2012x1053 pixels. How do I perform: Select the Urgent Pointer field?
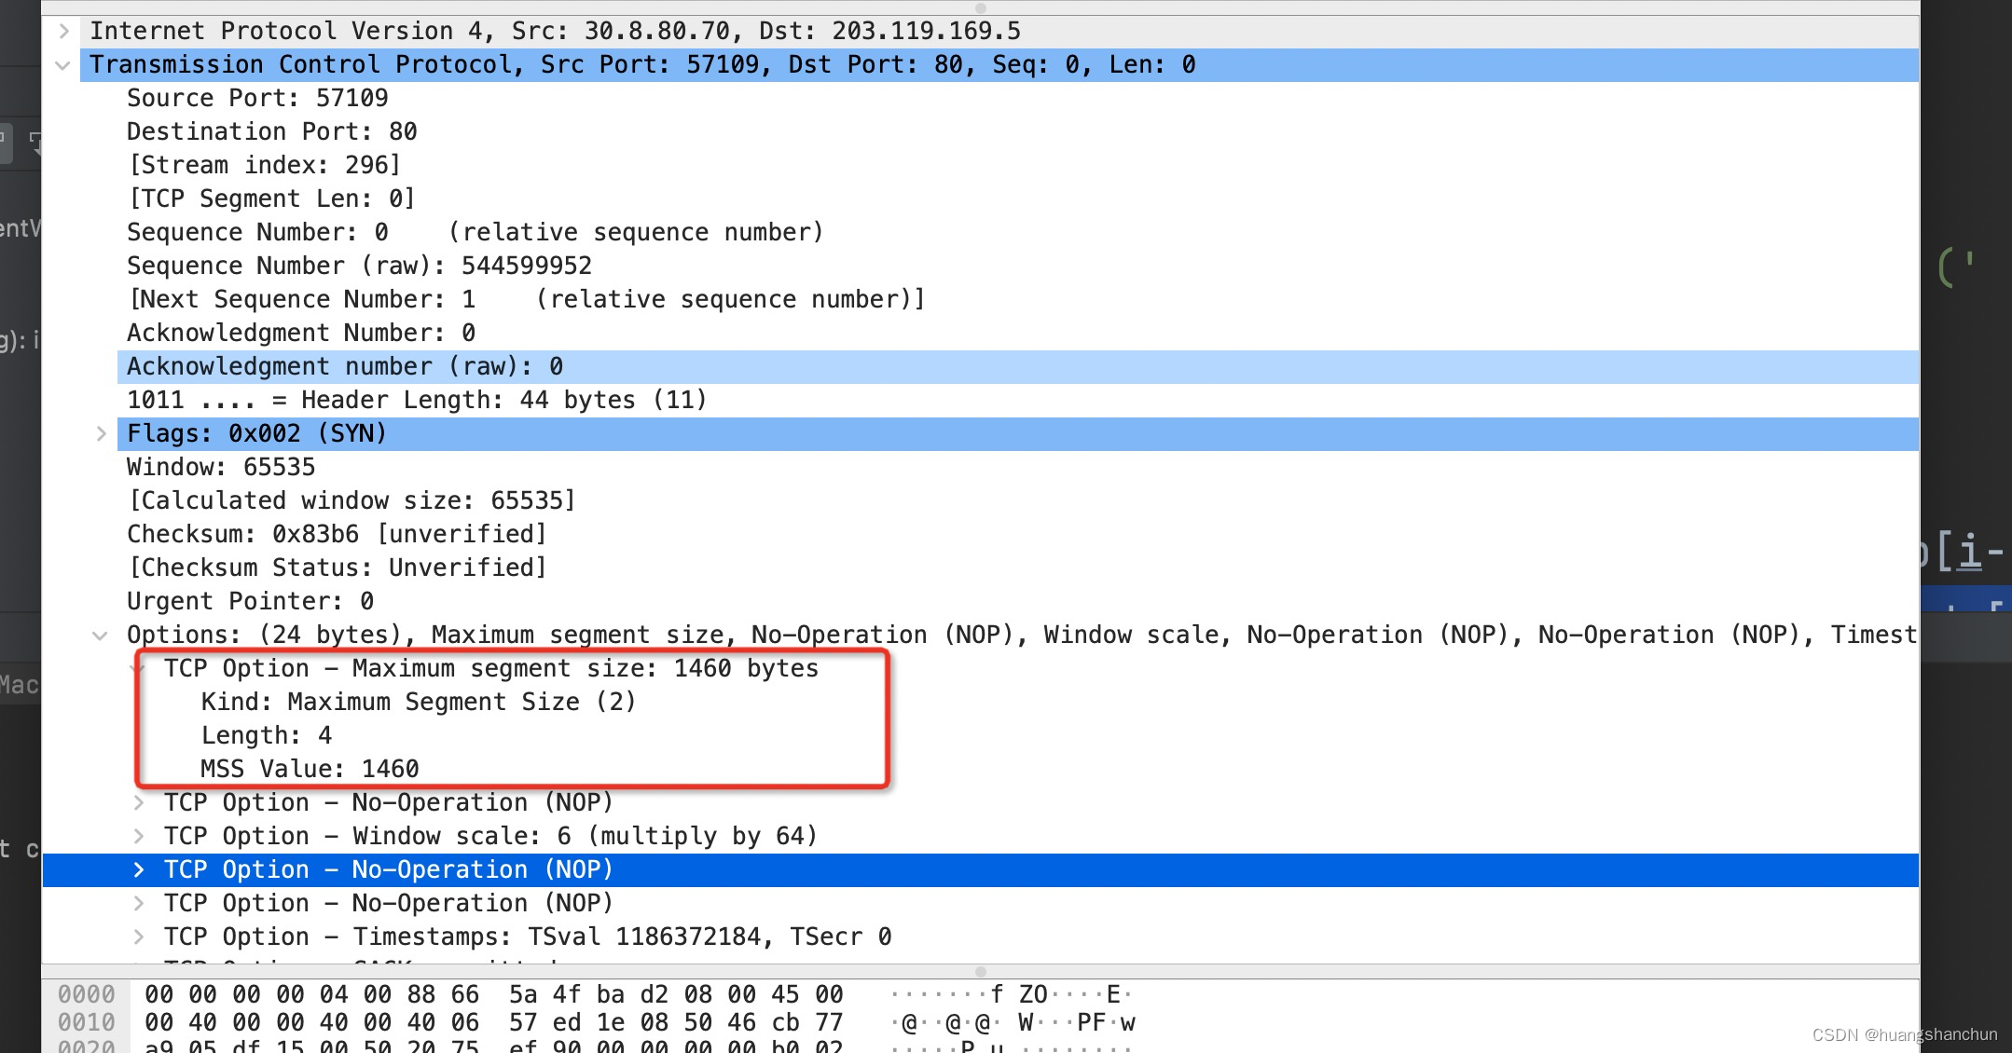coord(250,601)
